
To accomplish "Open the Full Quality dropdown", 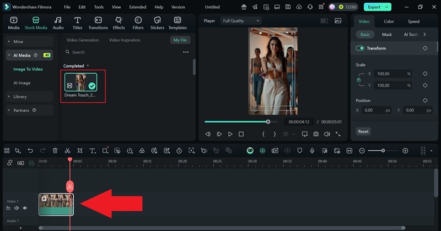I will point(241,21).
